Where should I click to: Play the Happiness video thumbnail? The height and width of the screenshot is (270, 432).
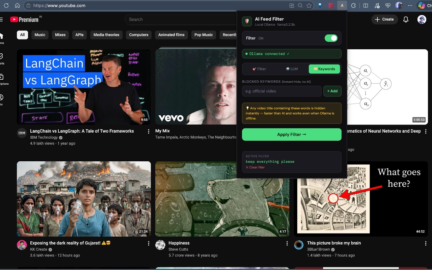click(222, 199)
